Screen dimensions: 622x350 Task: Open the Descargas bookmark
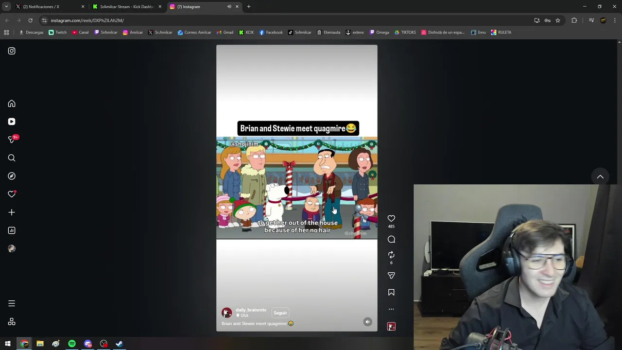31,33
